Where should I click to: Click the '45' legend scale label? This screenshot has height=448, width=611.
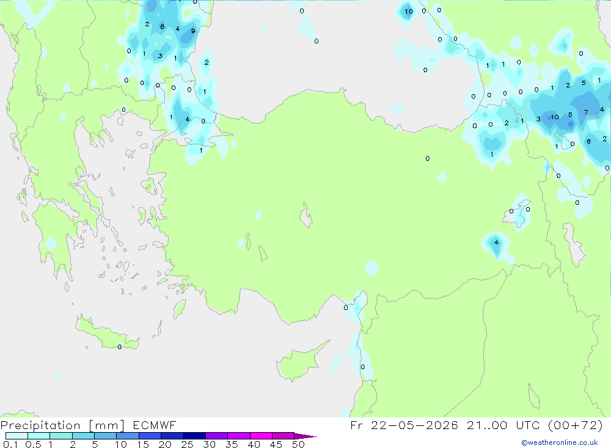pos(276,444)
